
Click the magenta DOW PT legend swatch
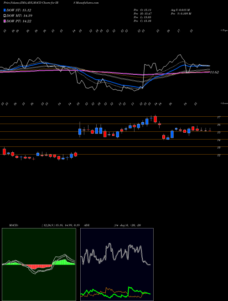point(5,21)
